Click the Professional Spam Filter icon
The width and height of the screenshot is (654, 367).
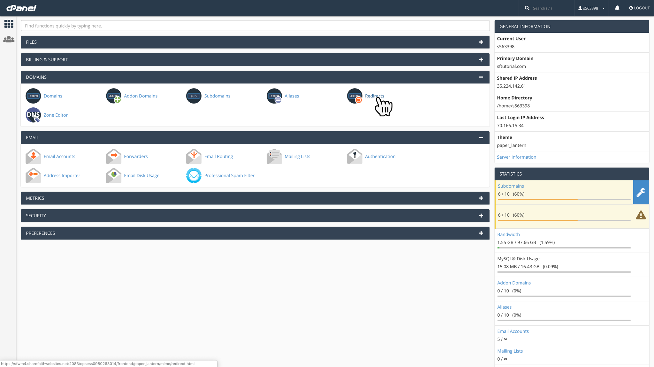click(194, 176)
